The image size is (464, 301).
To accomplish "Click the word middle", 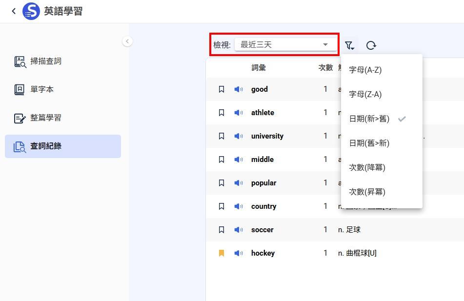I will [262, 160].
